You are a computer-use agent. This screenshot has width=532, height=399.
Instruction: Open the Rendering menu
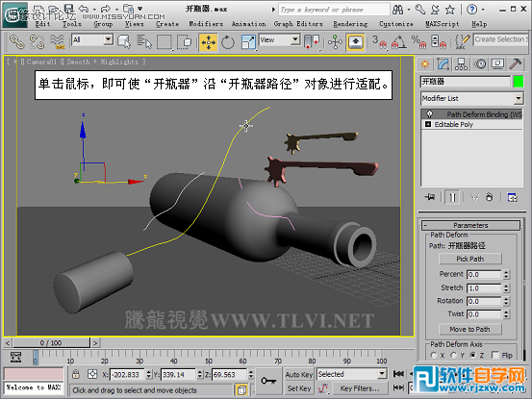click(x=350, y=24)
